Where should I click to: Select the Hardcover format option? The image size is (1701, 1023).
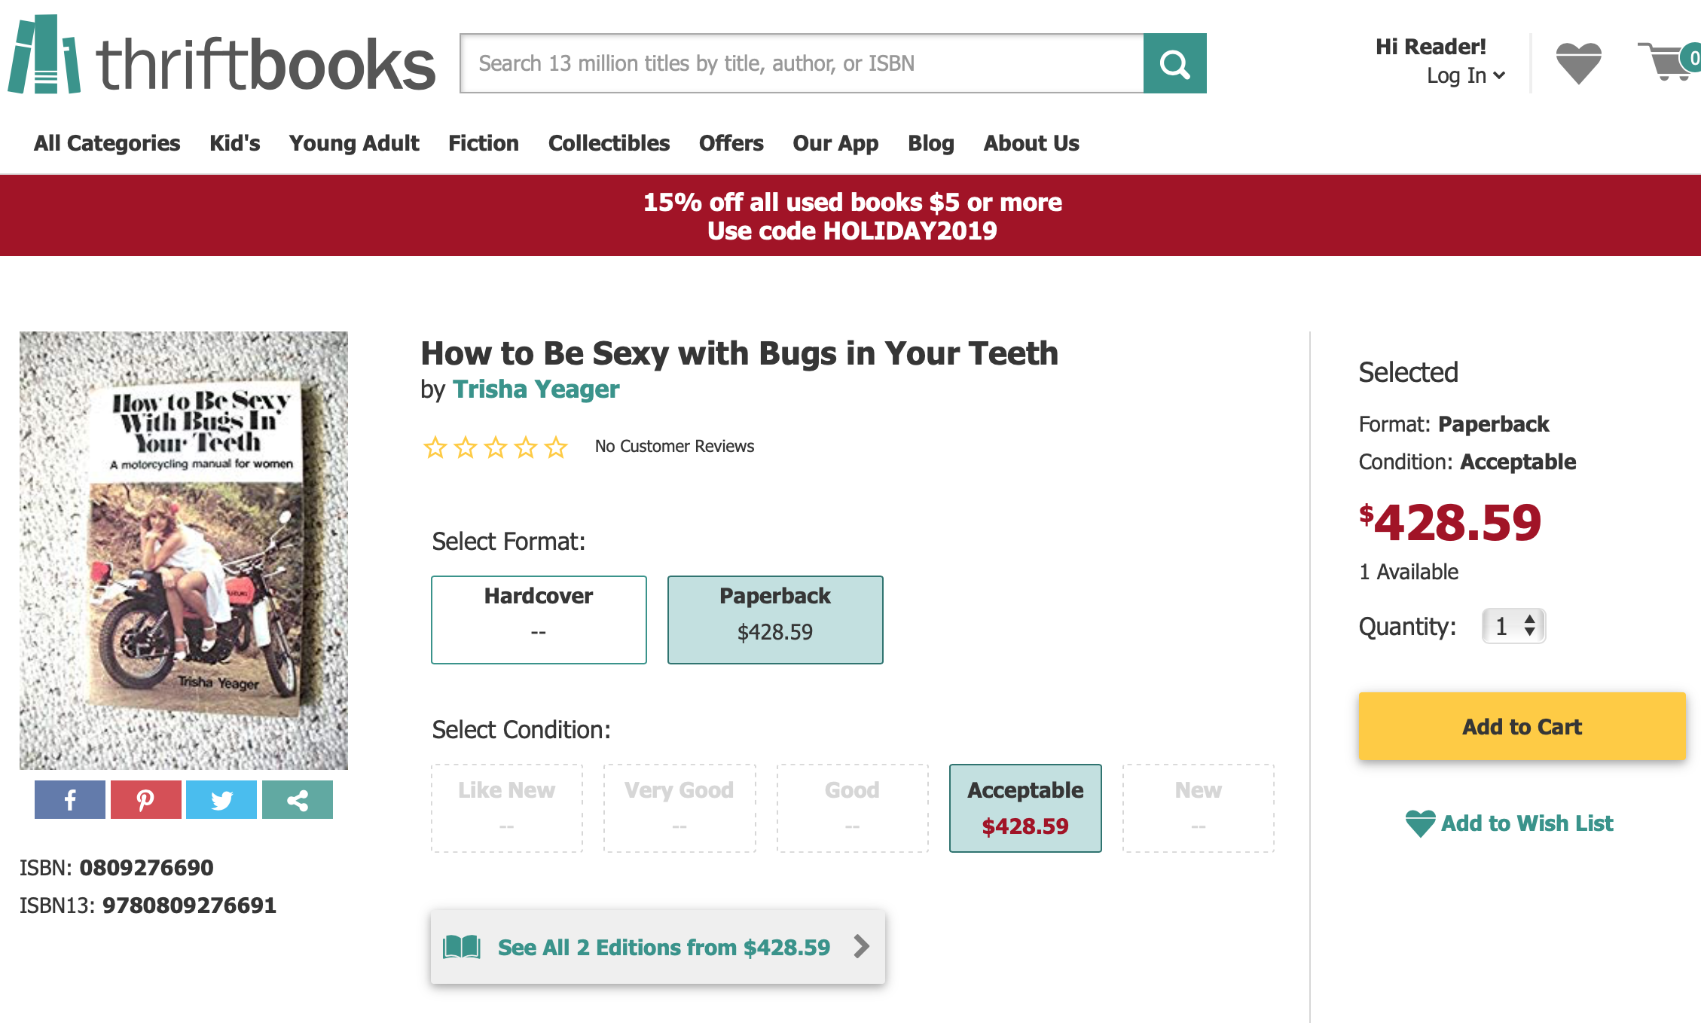(x=539, y=619)
